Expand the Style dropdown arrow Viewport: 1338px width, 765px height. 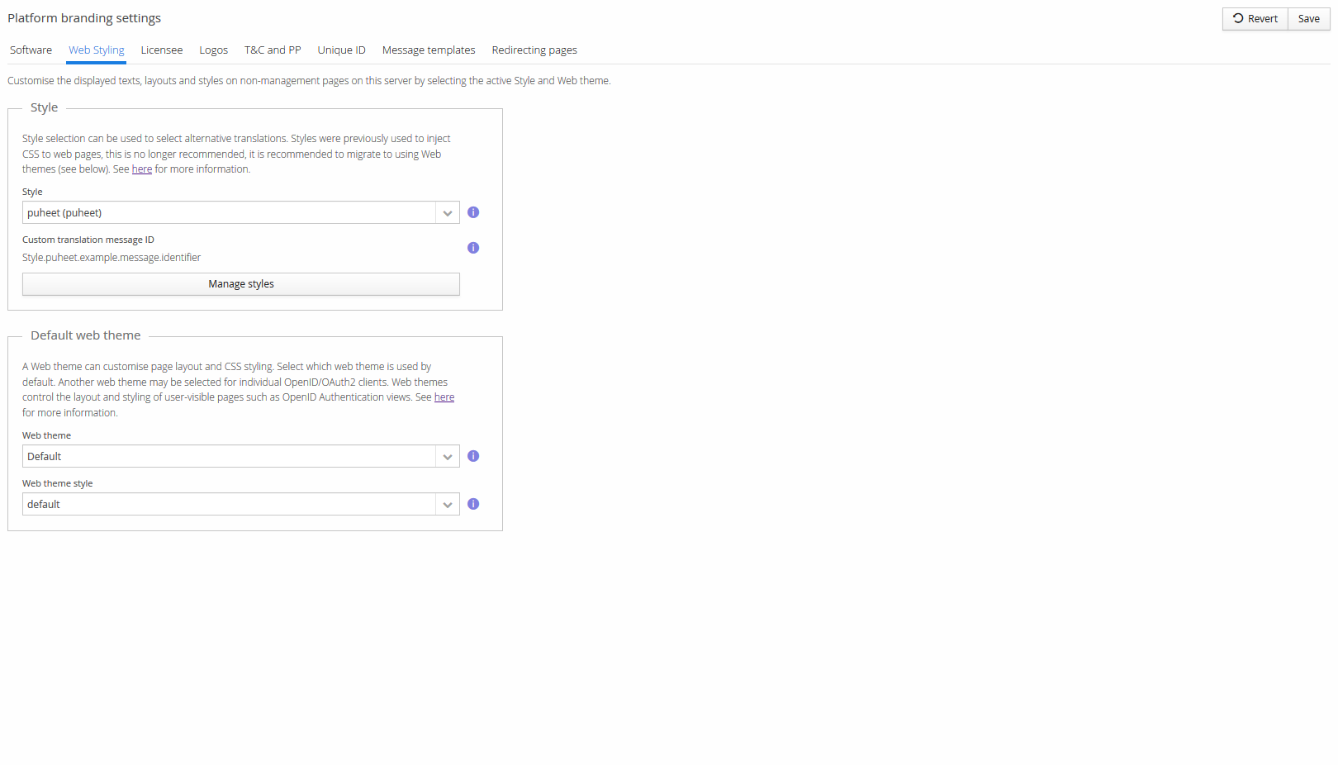(x=448, y=213)
